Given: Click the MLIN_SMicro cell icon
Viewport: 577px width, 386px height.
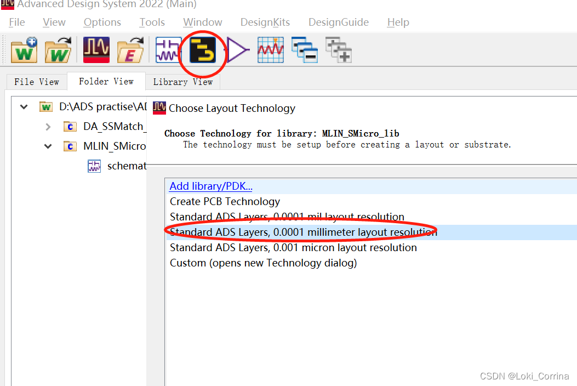Looking at the screenshot, I should coord(70,146).
